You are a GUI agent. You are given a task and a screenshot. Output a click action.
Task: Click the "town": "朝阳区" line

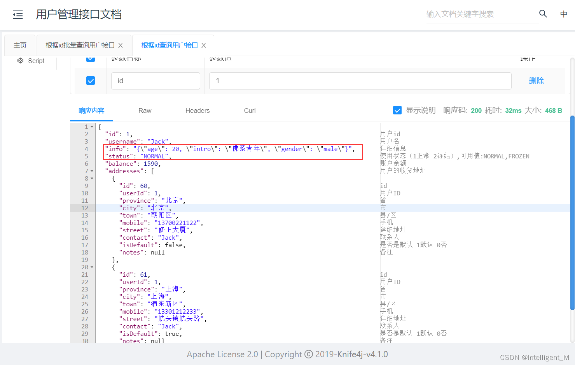point(149,216)
